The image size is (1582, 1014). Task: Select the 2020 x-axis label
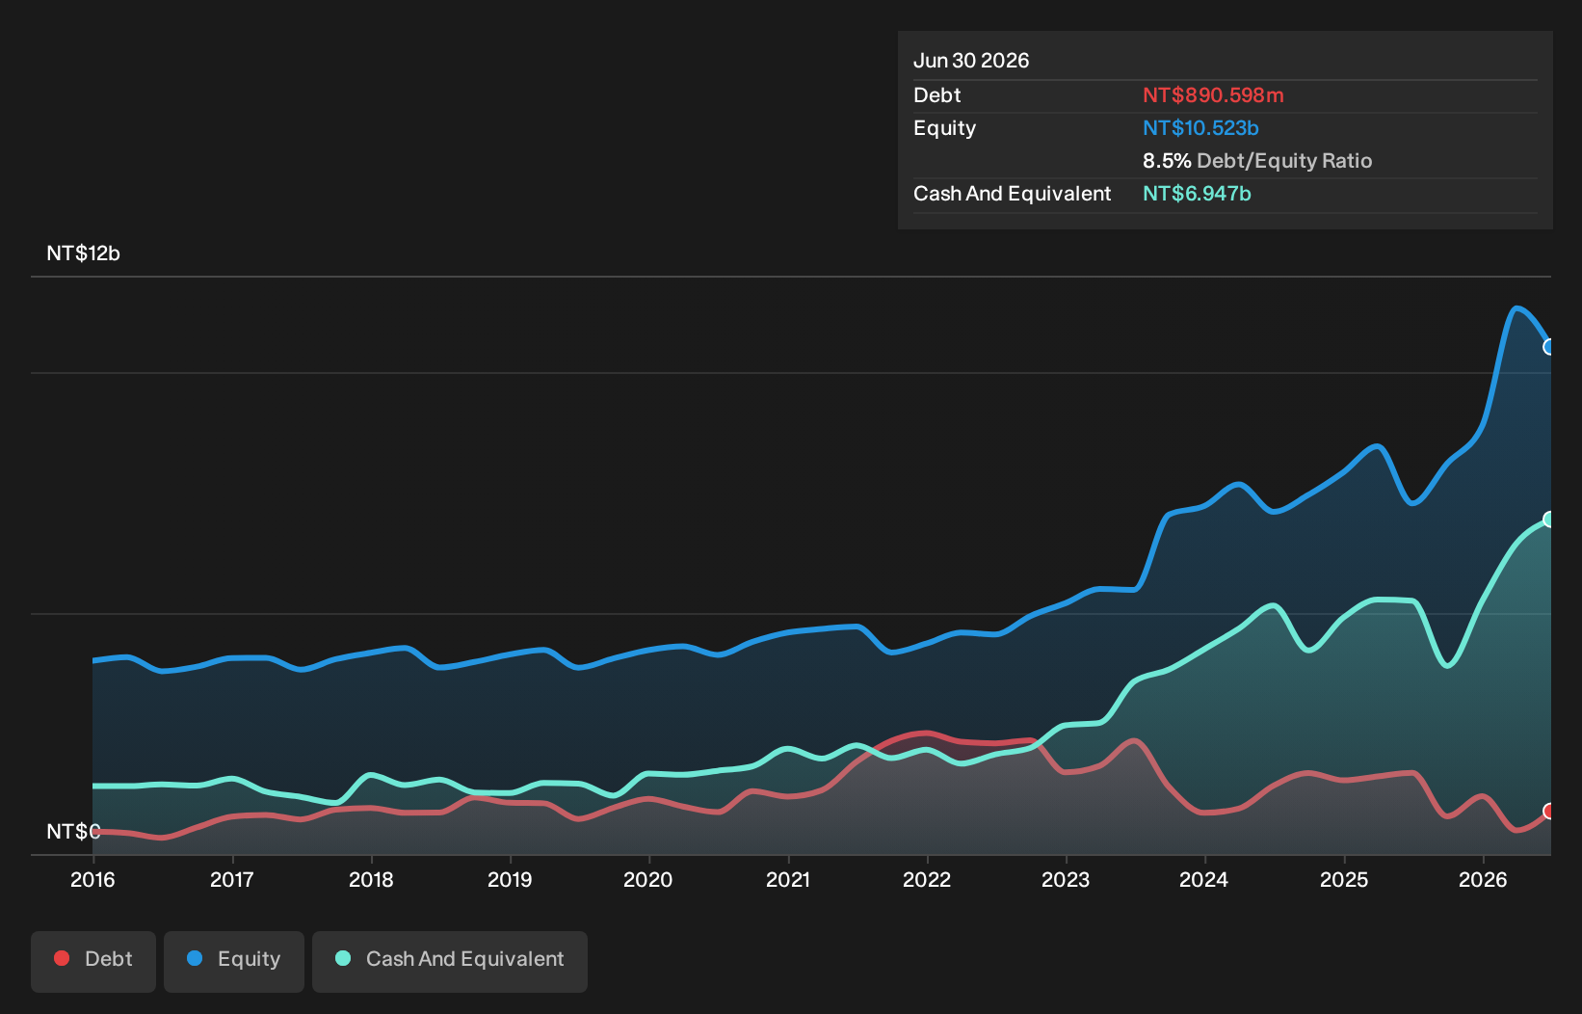click(648, 880)
